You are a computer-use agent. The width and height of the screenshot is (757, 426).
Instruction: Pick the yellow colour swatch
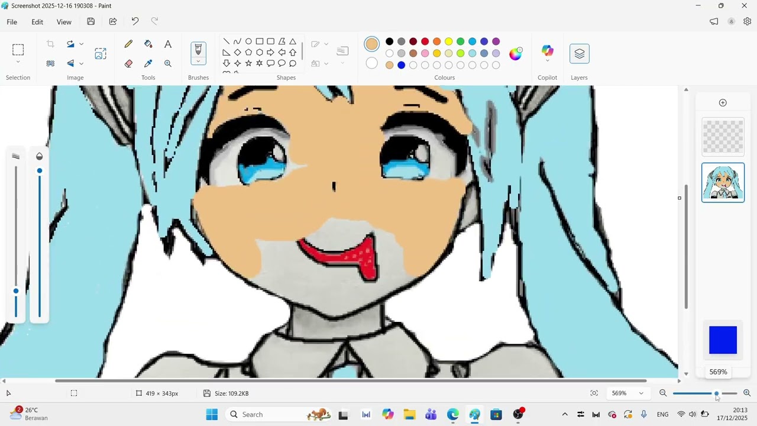point(448,41)
